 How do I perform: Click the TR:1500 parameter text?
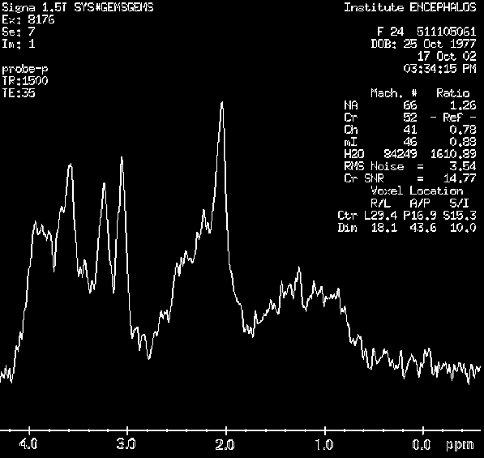25,81
